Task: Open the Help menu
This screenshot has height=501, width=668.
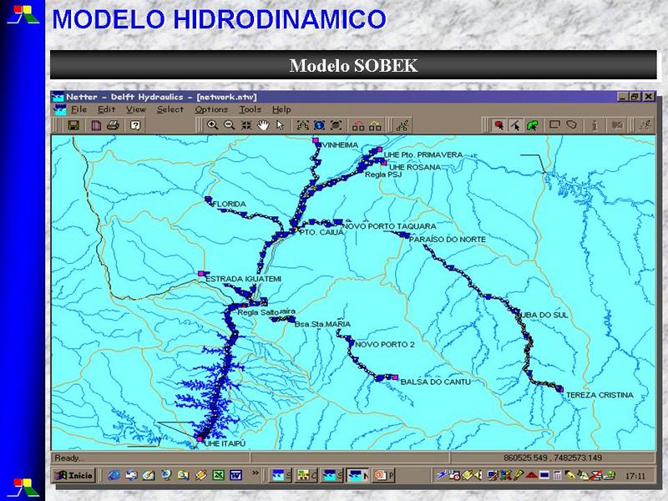Action: tap(281, 109)
